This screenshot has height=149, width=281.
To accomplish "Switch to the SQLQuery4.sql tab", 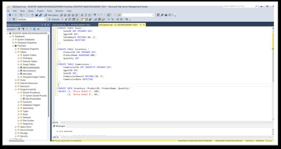I will point(71,25).
